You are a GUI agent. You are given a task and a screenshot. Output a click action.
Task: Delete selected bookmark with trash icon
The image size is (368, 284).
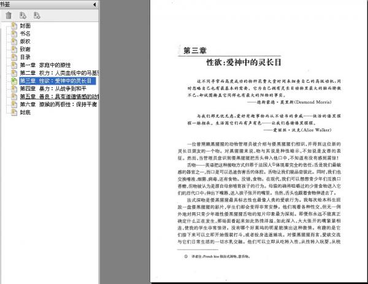coord(9,15)
